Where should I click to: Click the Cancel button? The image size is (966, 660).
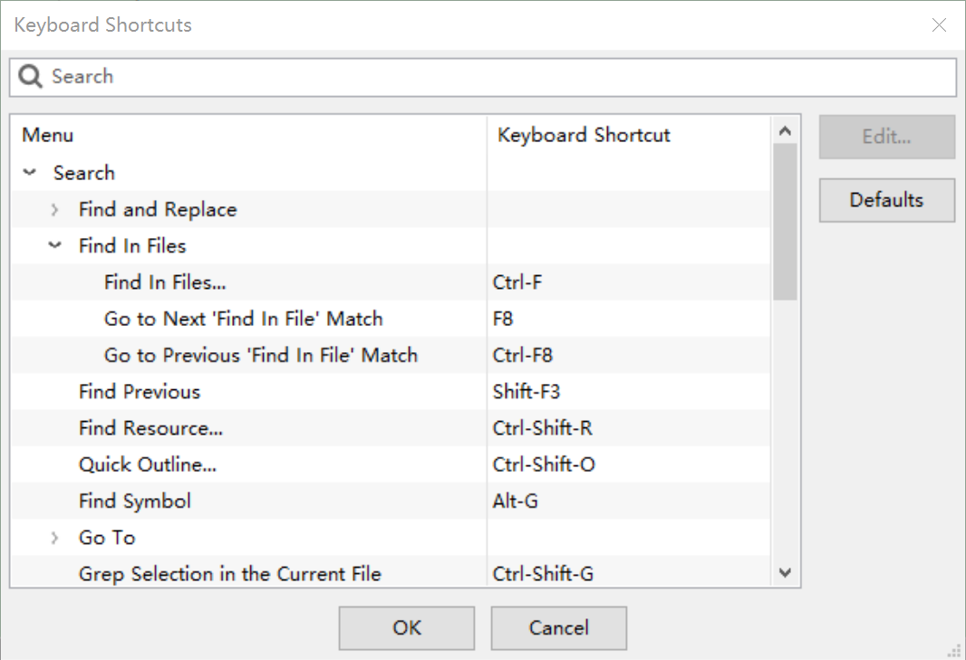pyautogui.click(x=558, y=627)
